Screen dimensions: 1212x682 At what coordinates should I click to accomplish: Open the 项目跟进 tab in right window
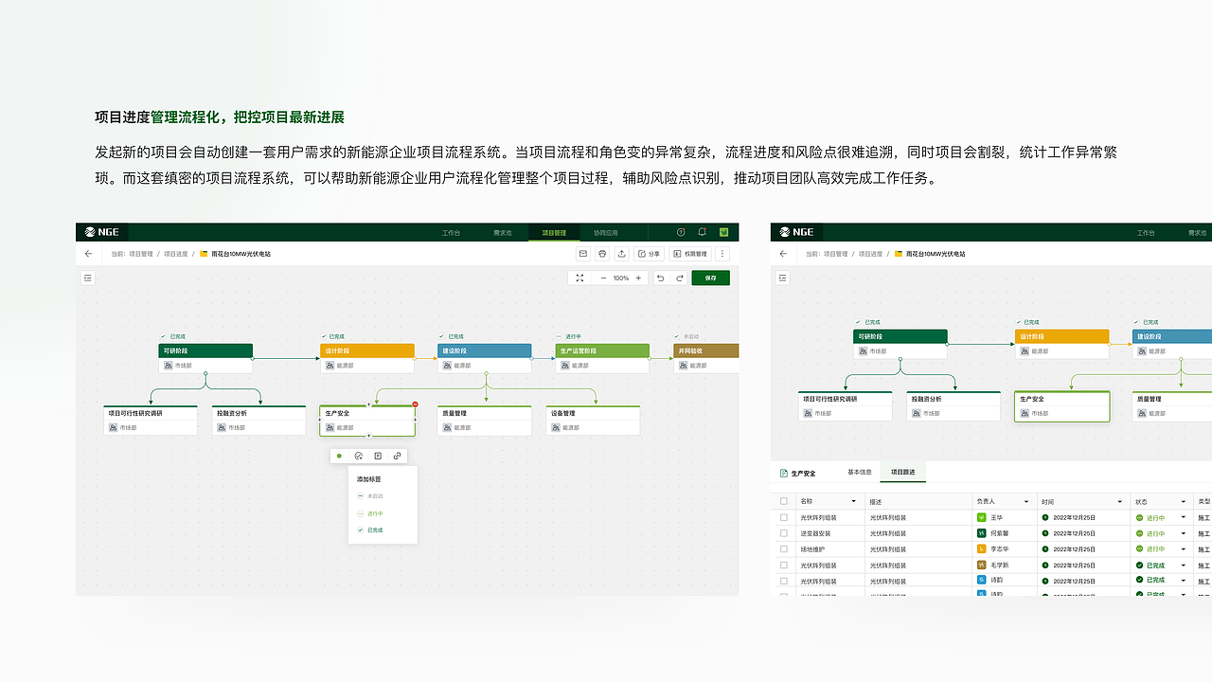903,472
